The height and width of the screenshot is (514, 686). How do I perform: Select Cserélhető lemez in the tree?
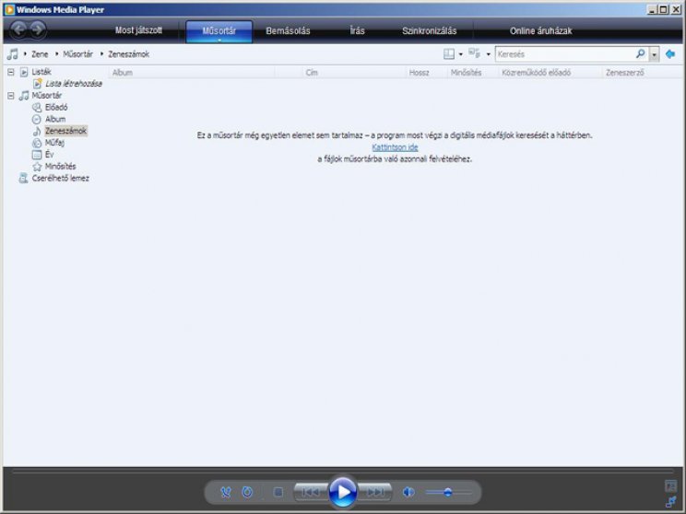[60, 178]
